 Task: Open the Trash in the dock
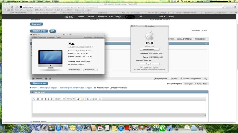pyautogui.click(x=201, y=128)
